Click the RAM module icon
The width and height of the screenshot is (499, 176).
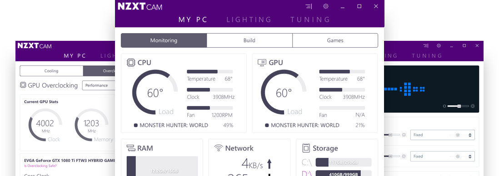(131, 148)
